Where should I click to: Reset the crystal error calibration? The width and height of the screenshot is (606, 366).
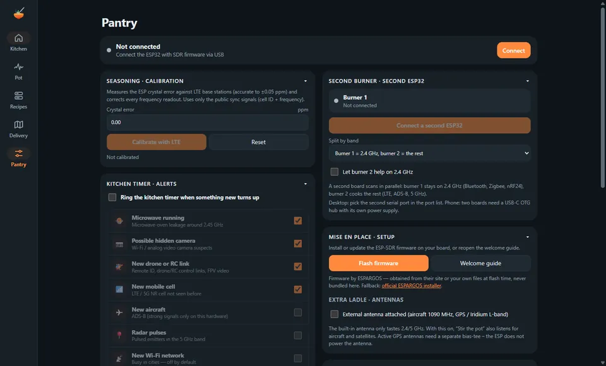(259, 142)
